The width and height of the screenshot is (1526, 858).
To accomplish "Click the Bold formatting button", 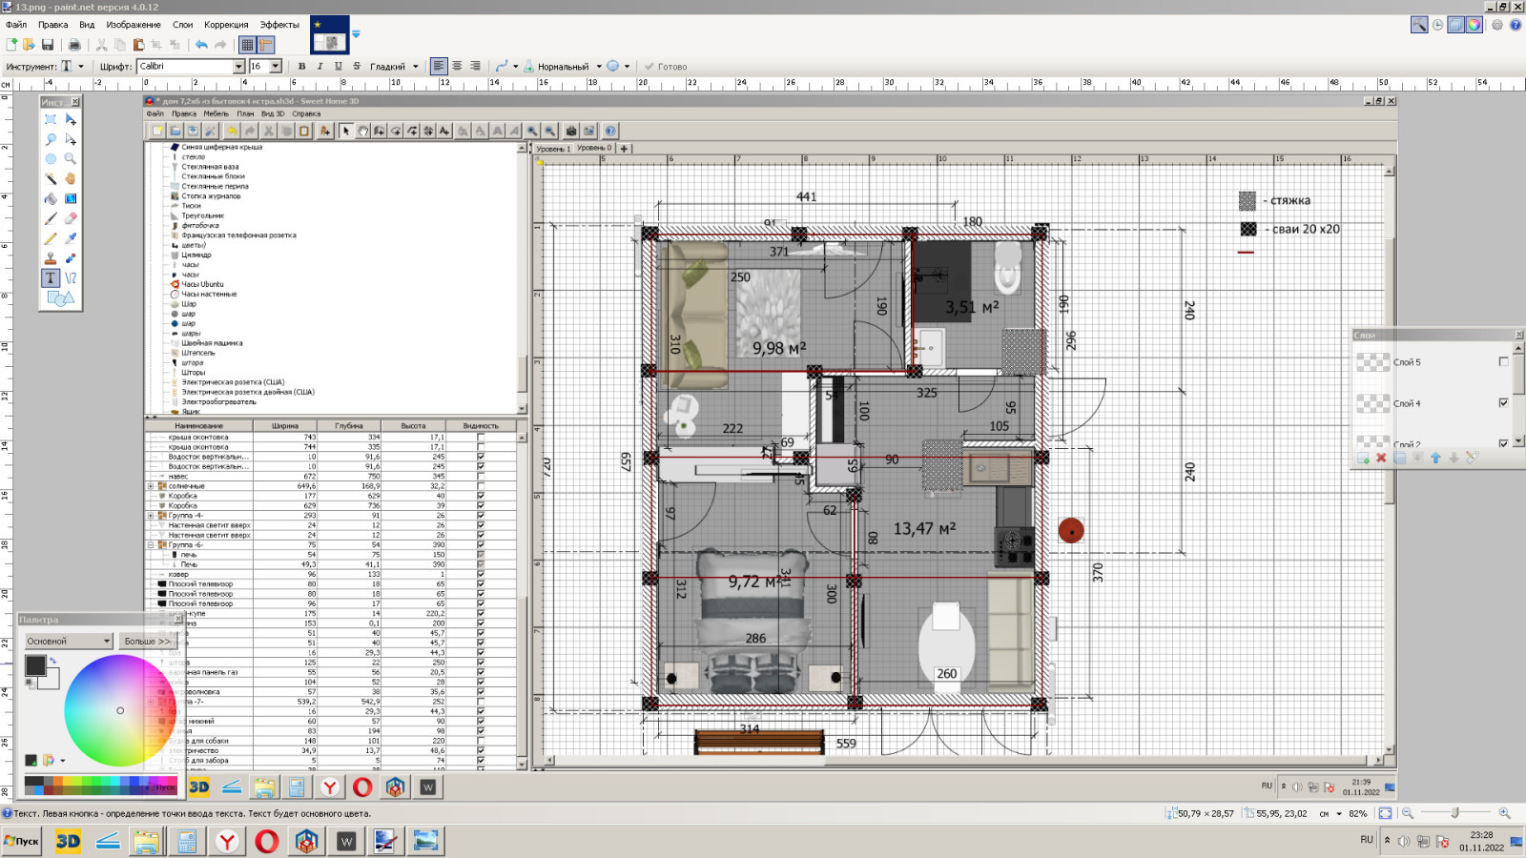I will tap(302, 67).
